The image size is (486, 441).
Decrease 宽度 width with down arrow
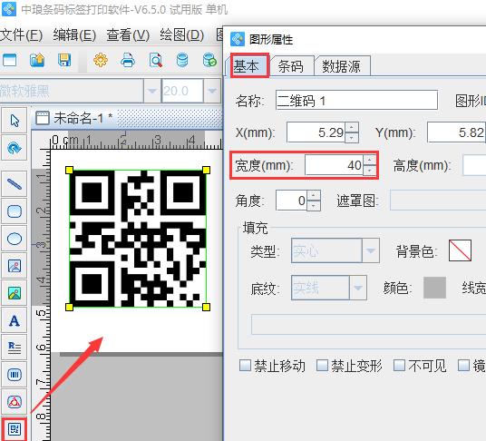pos(369,170)
